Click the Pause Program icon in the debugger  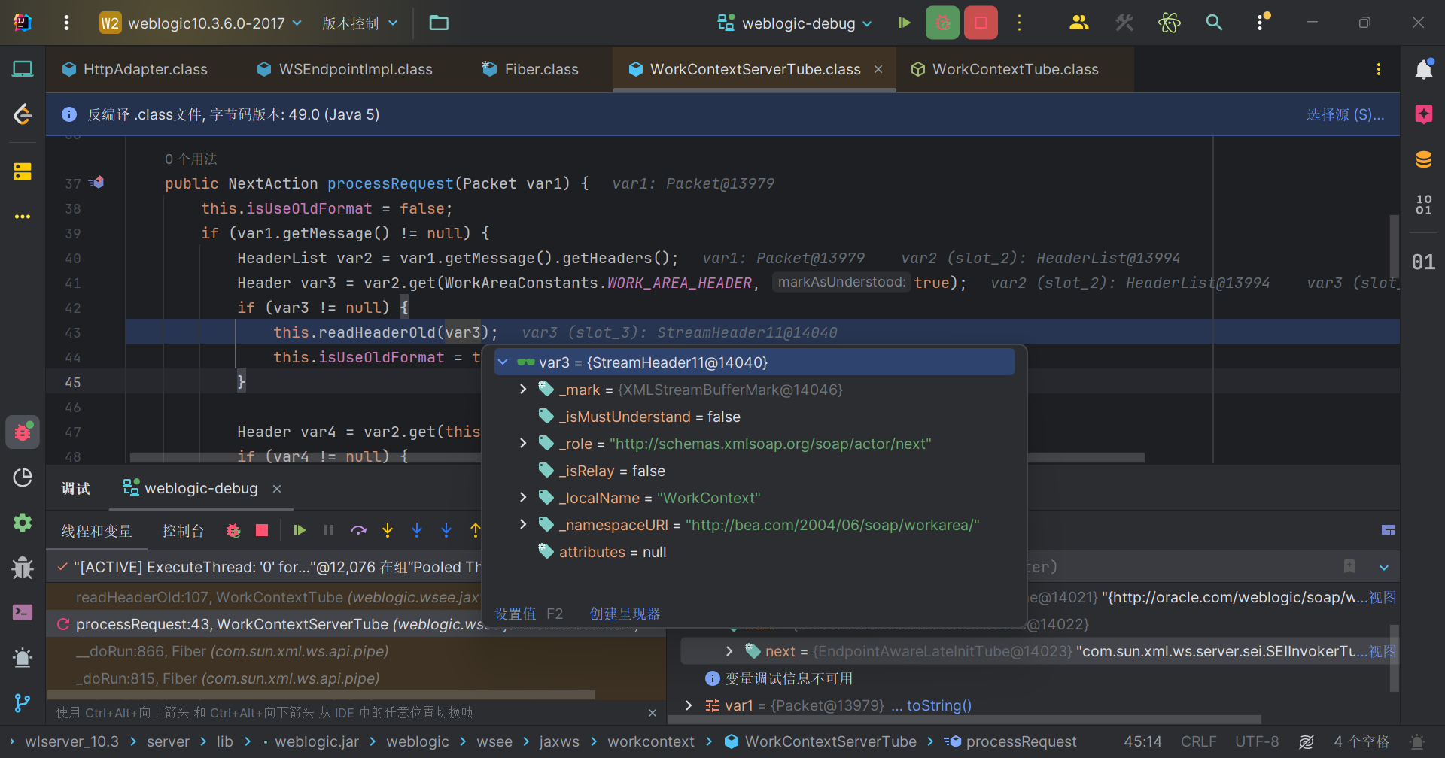(x=329, y=530)
